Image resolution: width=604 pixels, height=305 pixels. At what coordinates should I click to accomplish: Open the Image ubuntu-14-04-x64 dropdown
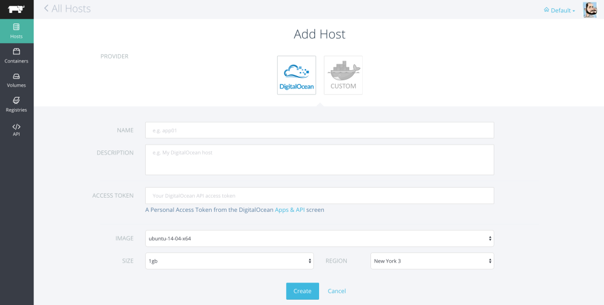click(319, 238)
